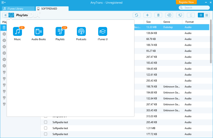Open the app menu at top-left
Screen dimensions: 213x138
click(x=3, y=2)
